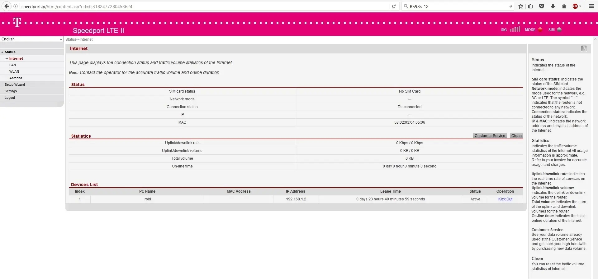The image size is (598, 279).
Task: Open the LAN status page
Action: click(x=12, y=65)
